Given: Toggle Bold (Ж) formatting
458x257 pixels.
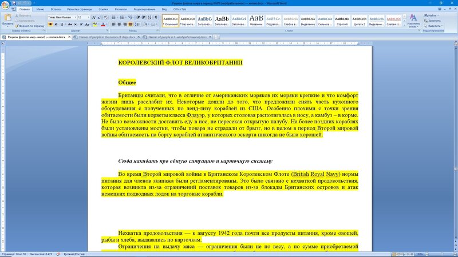Looking at the screenshot, I should click(50, 25).
